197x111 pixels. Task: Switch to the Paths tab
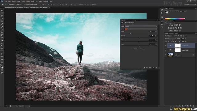pos(176,34)
